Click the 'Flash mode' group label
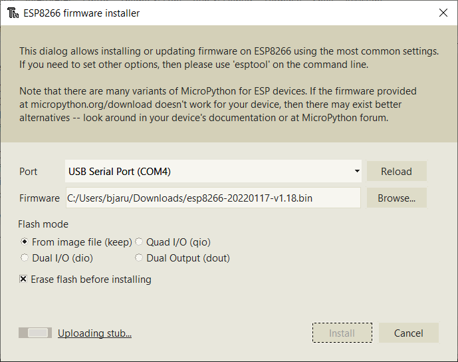This screenshot has height=362, width=458. pos(43,224)
